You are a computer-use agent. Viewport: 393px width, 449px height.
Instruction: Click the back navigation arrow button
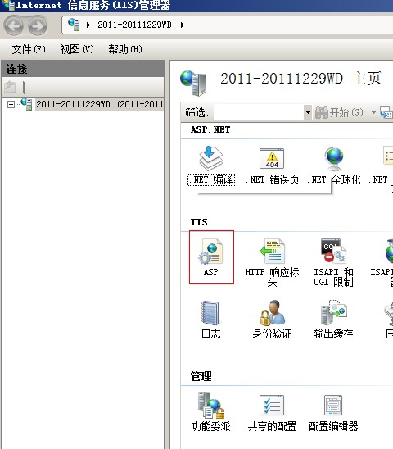(13, 26)
